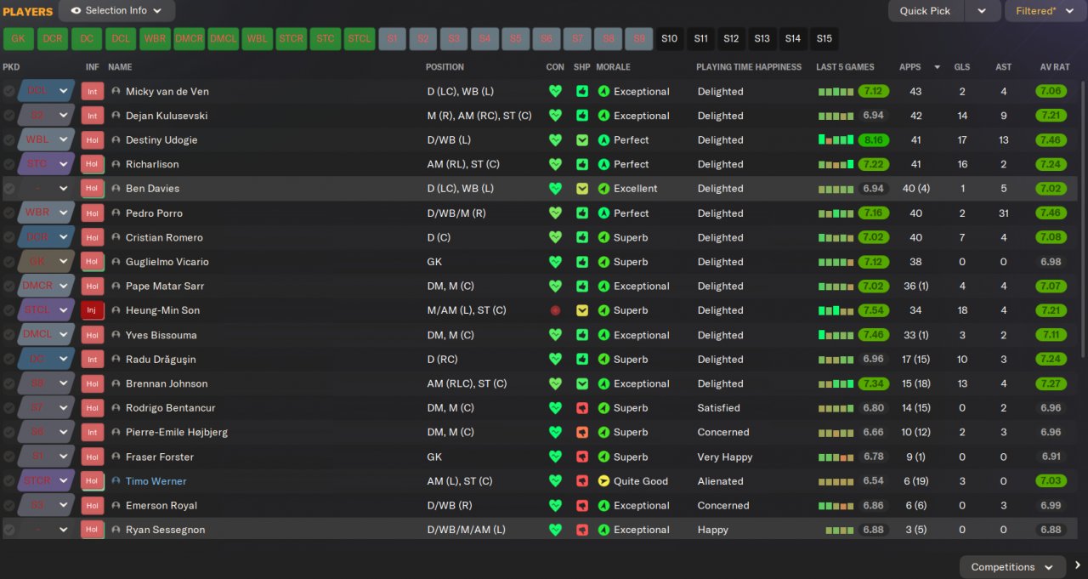Viewport: 1088px width, 579px height.
Task: Open the picked position dropdown for Richarlison
Action: coord(64,164)
